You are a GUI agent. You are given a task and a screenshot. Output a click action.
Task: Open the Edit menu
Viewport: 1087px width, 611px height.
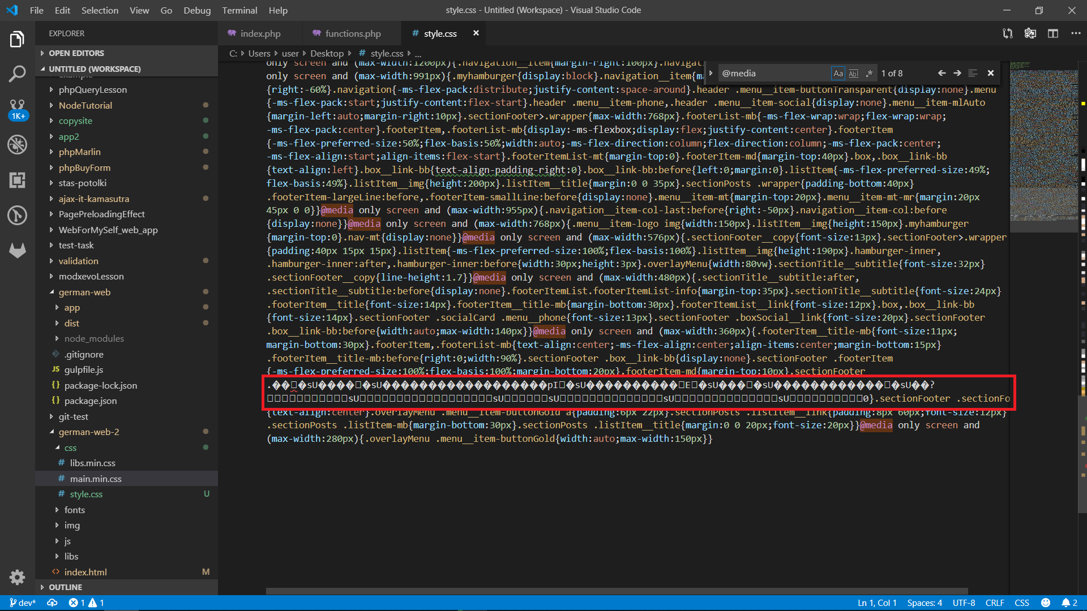(x=62, y=10)
